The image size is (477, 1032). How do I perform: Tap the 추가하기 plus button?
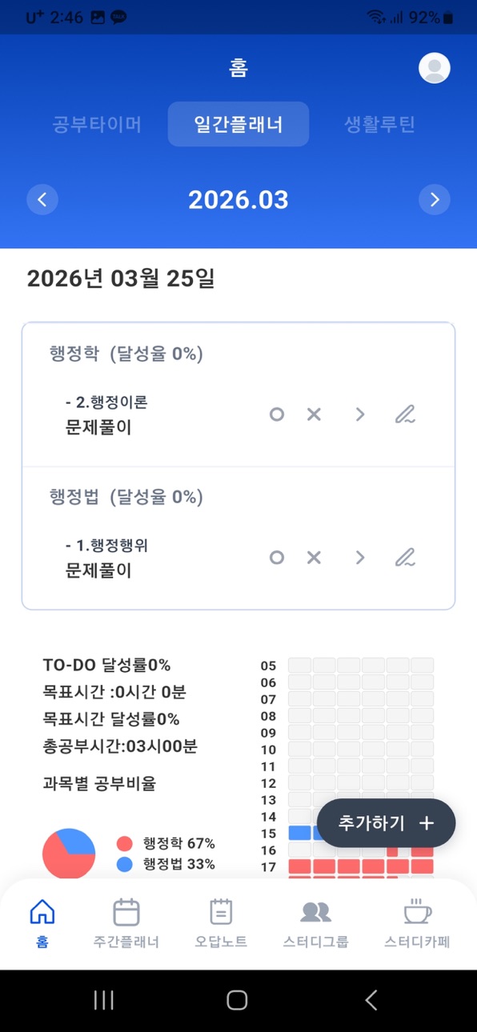(x=387, y=823)
